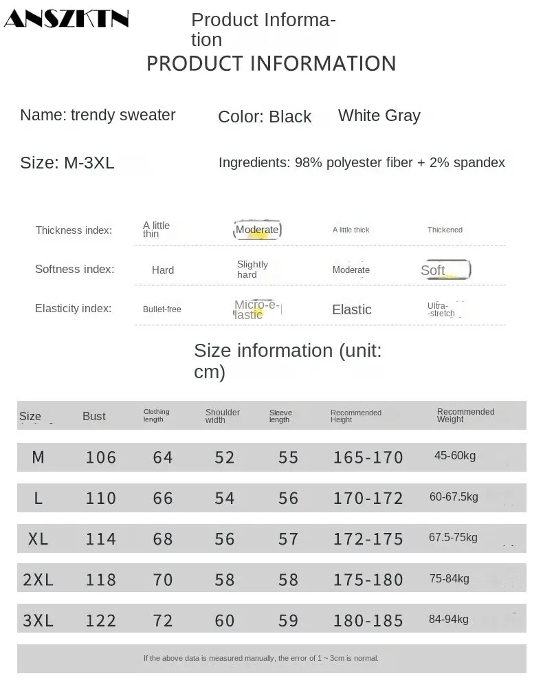Select the M size row label
Viewport: 543px width, 689px height.
tap(38, 457)
